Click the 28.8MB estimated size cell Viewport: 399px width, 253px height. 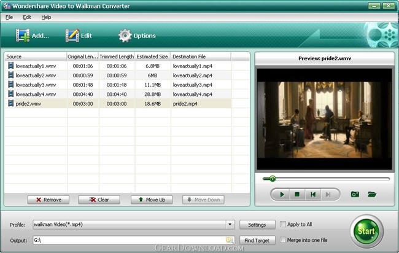[x=152, y=94]
